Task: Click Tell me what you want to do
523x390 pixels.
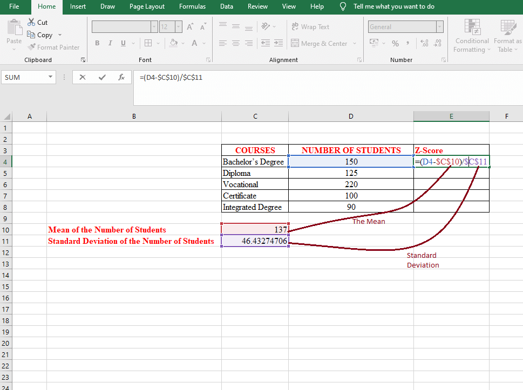Action: point(393,6)
